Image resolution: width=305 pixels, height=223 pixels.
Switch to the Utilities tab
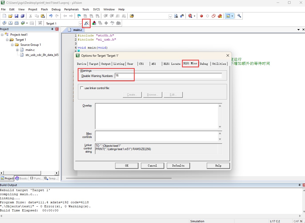pos(219,64)
